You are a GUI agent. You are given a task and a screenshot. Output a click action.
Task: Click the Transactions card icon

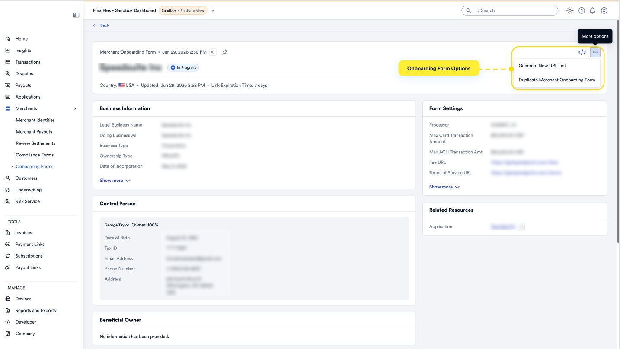click(8, 62)
